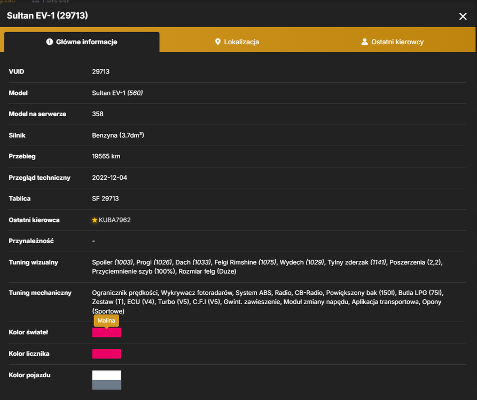This screenshot has width=477, height=400.
Task: Click the Malina tooltip label
Action: pos(106,321)
